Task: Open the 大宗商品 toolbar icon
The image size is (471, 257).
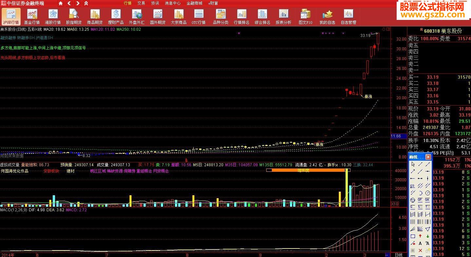Action: [x=179, y=16]
